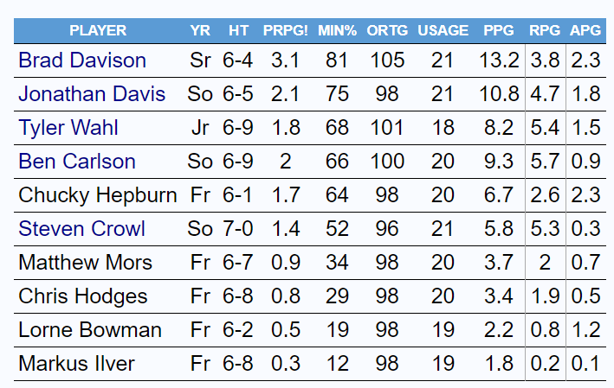
Task: Open Brad Davison player link
Action: 82,60
